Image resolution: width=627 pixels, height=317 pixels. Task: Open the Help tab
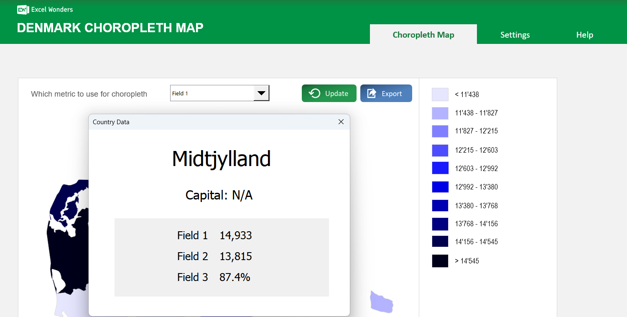coord(584,35)
